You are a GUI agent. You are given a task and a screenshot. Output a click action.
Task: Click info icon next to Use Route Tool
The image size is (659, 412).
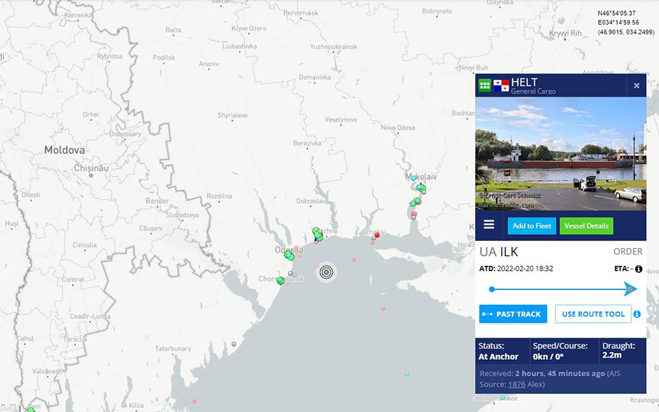(x=637, y=314)
